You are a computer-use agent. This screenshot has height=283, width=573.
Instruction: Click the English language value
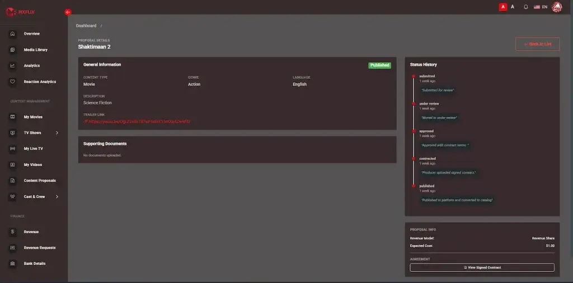pos(300,84)
